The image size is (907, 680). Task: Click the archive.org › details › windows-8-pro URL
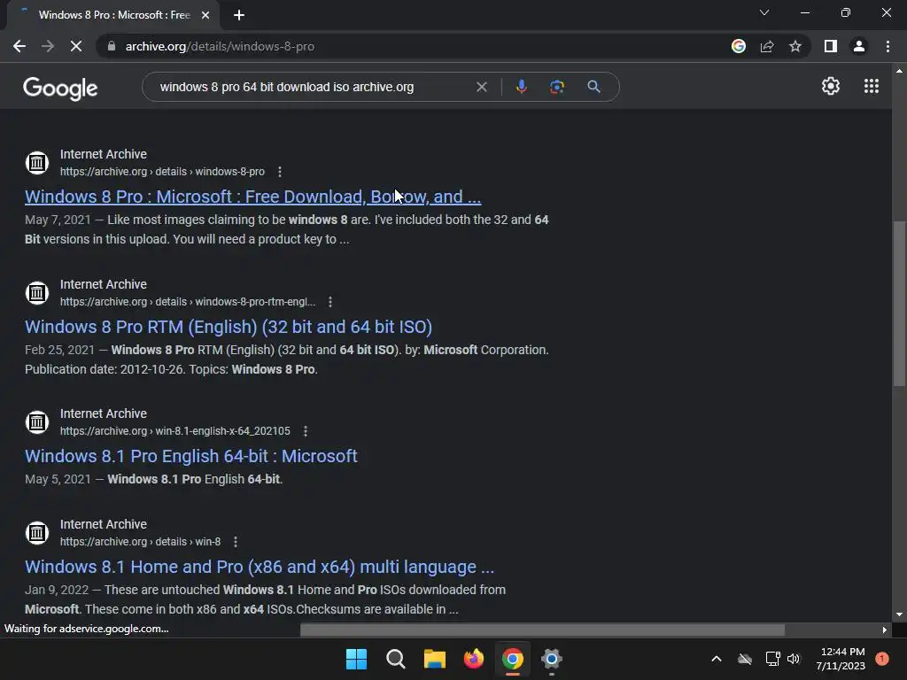(162, 172)
